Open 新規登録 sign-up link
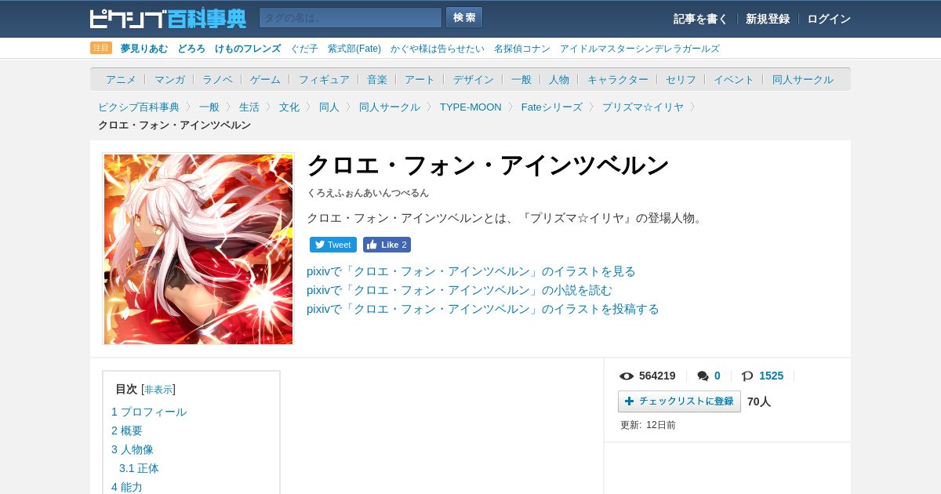 pos(768,19)
